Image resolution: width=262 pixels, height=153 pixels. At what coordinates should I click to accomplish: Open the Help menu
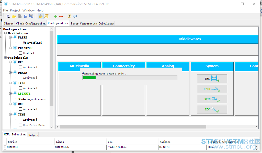[x=40, y=10]
